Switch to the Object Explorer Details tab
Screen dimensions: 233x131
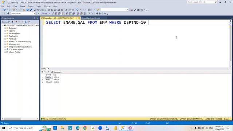(91, 18)
